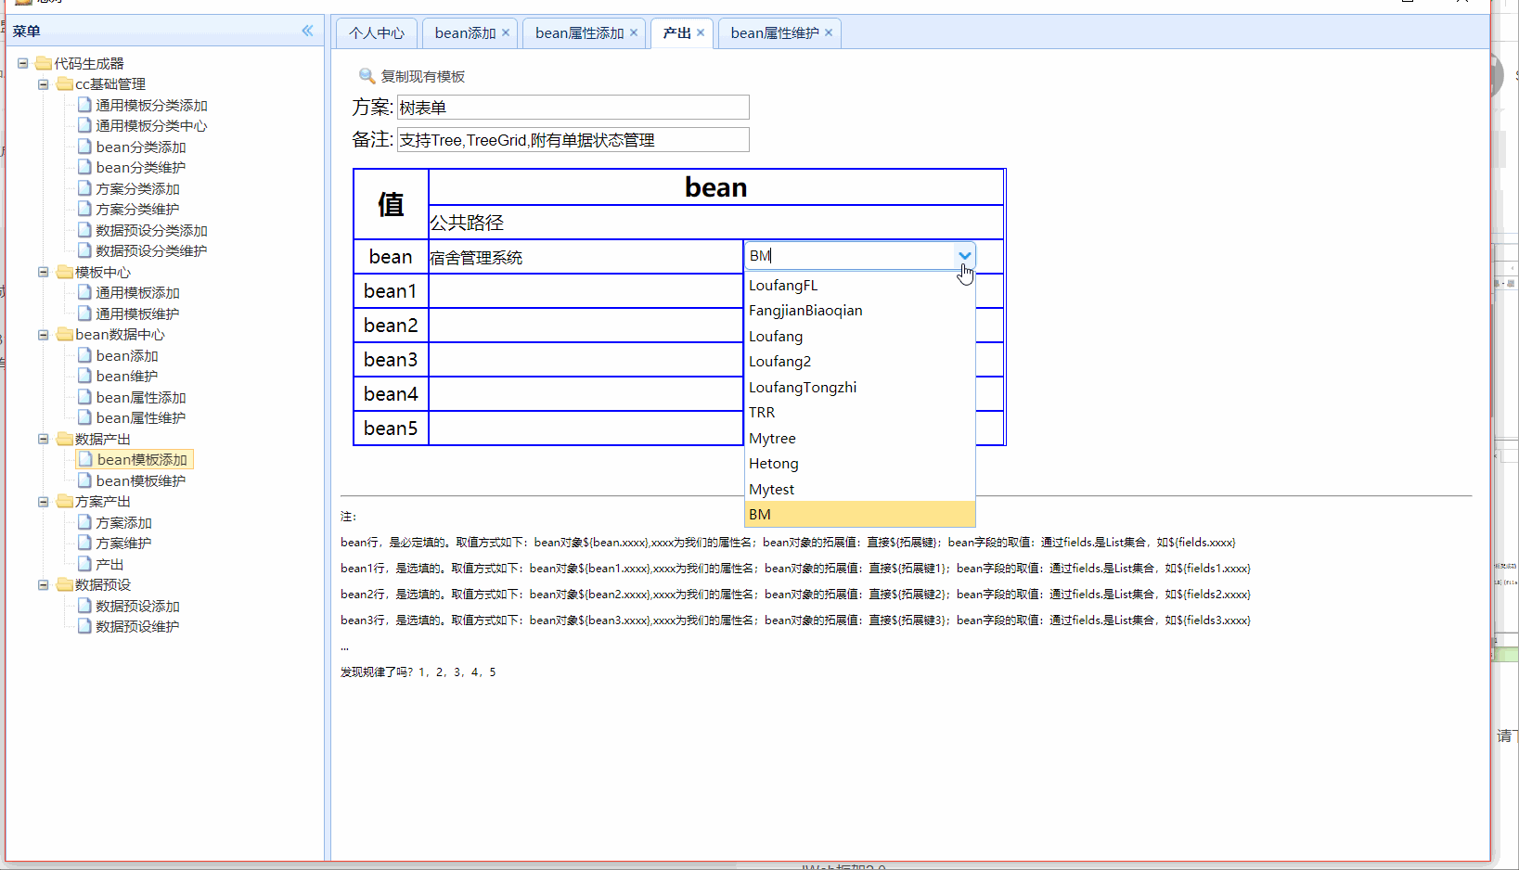Toggle the bean combo box arrow

click(x=965, y=256)
